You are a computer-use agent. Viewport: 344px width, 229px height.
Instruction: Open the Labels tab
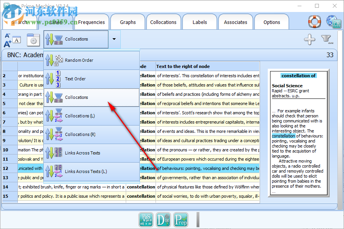200,22
